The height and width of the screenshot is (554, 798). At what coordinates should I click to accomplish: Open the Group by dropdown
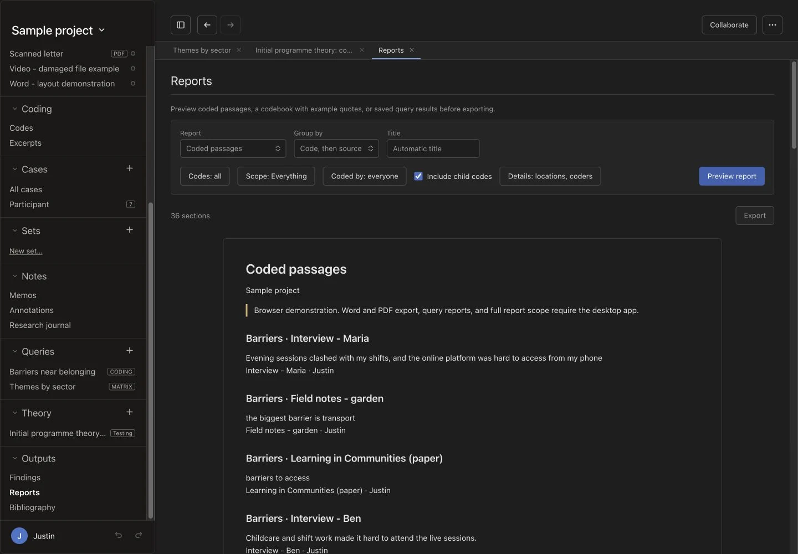[x=336, y=148]
